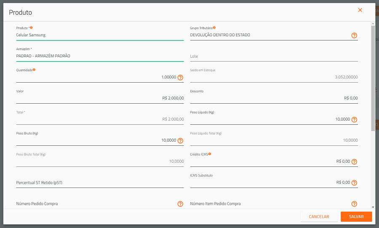Open help icon for Peso Líquido (Kg)
This screenshot has height=228, width=379.
coord(354,120)
